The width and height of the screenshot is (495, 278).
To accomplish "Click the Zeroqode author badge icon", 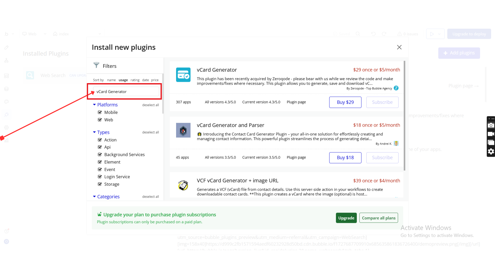I will (x=396, y=88).
